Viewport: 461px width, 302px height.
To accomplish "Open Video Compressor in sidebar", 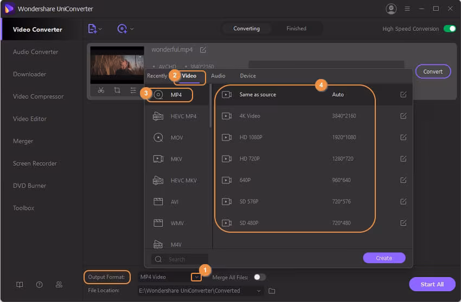I will [x=38, y=96].
